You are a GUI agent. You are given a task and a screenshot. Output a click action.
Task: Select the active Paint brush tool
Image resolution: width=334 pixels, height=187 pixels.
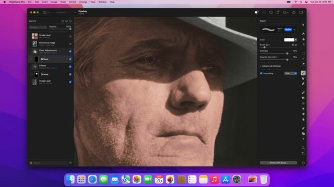(x=303, y=73)
